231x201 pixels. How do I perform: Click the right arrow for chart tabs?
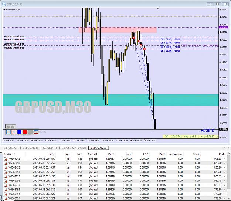229,148
